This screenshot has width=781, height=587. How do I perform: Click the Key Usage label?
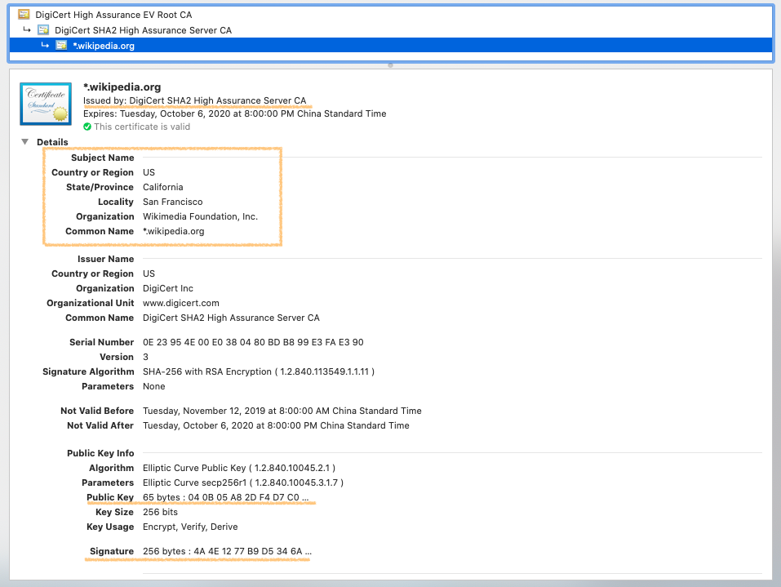(110, 527)
